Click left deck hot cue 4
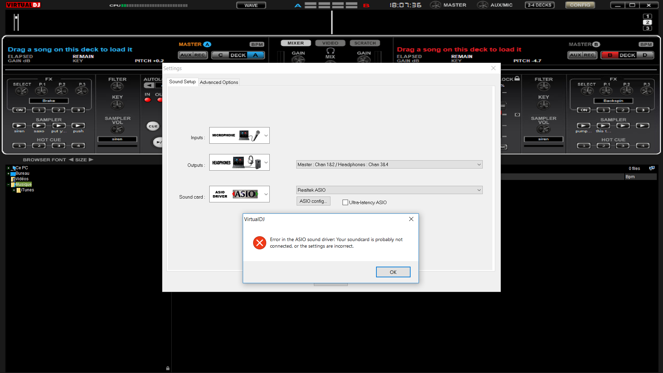 78,146
